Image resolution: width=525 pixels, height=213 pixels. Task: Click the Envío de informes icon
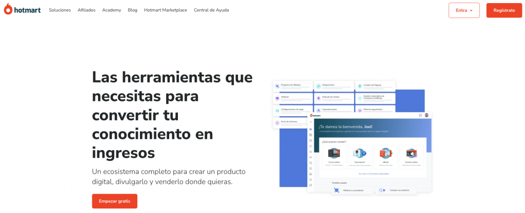click(x=277, y=123)
